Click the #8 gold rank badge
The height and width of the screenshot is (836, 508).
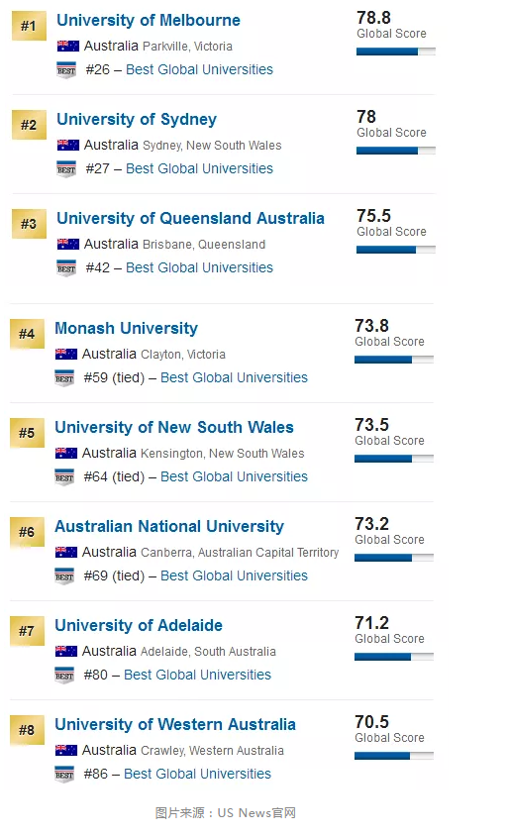point(27,730)
